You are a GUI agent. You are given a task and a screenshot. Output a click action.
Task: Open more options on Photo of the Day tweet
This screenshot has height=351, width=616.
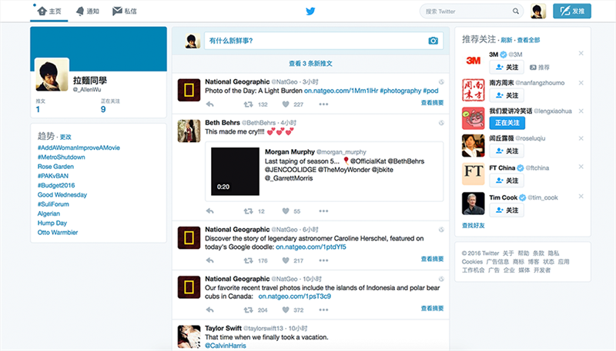coord(323,104)
